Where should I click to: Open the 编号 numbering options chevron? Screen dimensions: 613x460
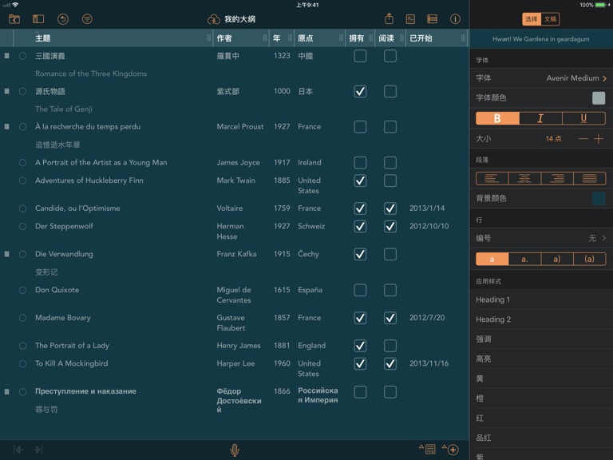604,238
